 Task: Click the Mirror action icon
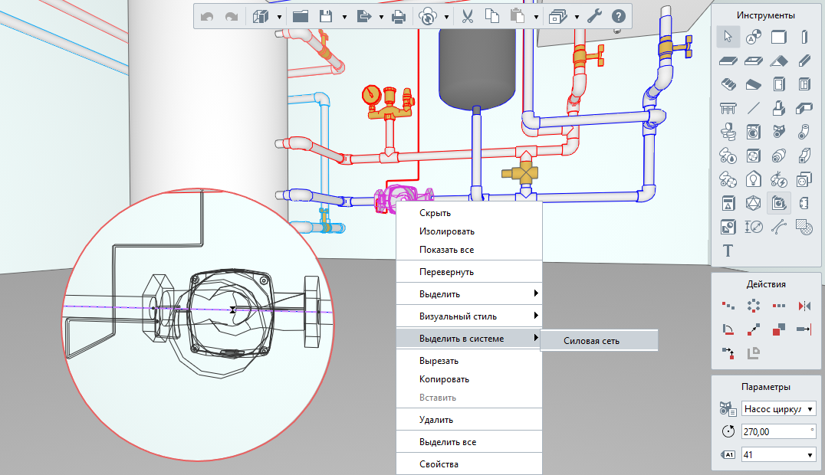click(804, 306)
